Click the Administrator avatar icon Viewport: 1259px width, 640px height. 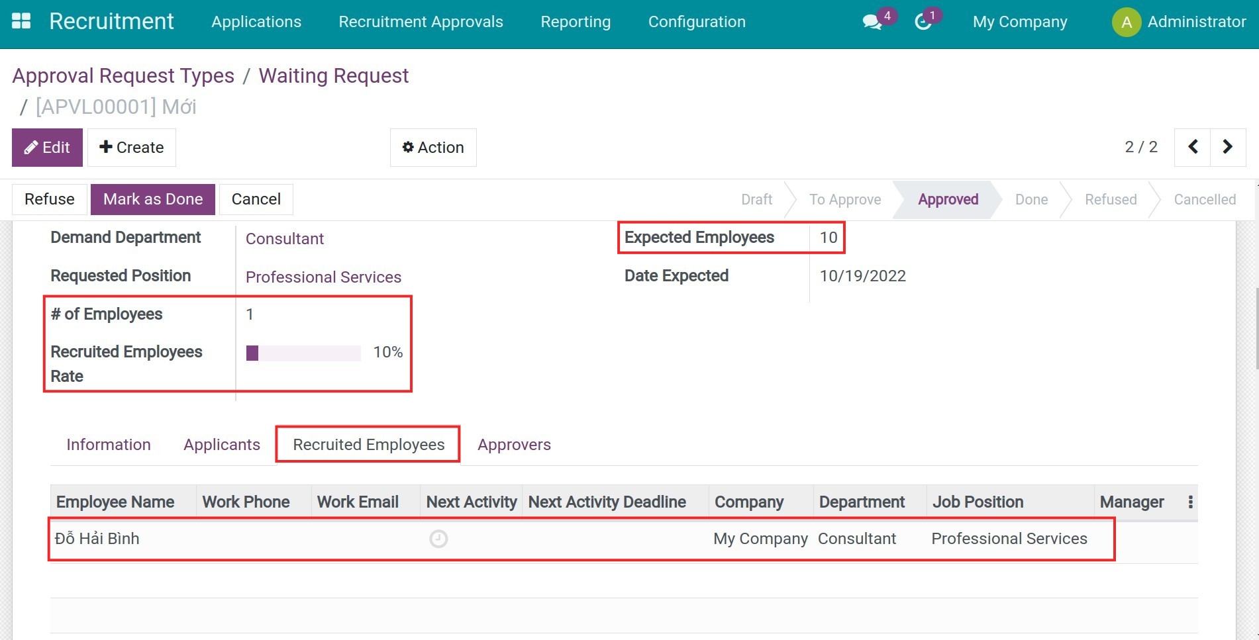pos(1126,22)
